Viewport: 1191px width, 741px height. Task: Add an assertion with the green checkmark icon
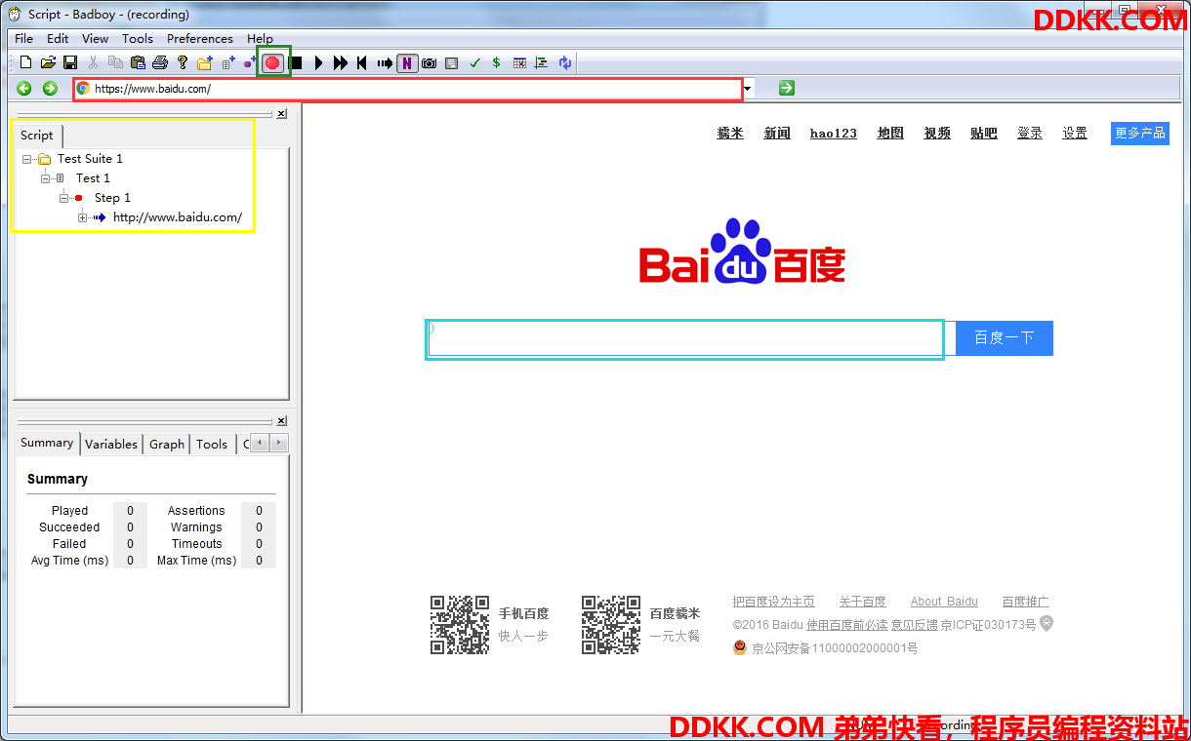(x=475, y=63)
